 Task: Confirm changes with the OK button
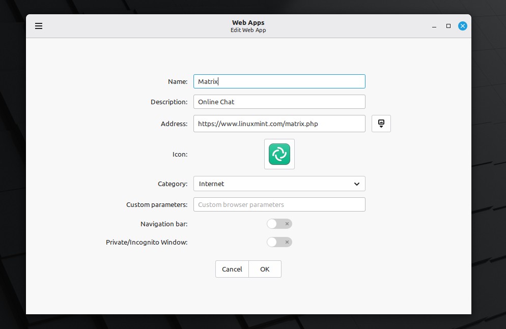(x=265, y=269)
